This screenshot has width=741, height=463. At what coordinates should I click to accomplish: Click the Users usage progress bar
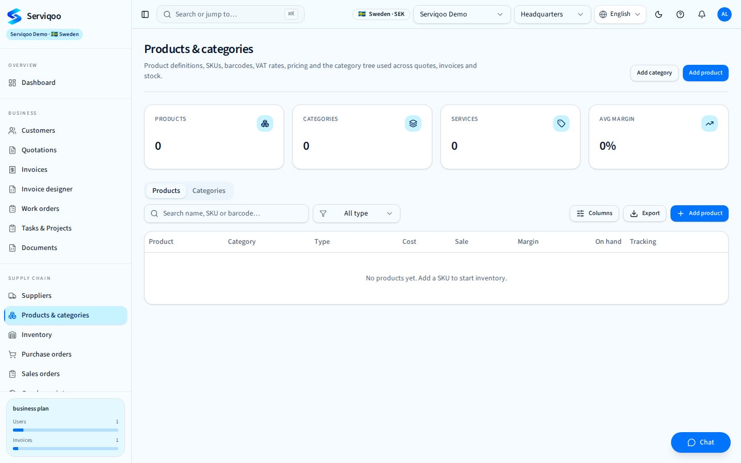pos(65,430)
